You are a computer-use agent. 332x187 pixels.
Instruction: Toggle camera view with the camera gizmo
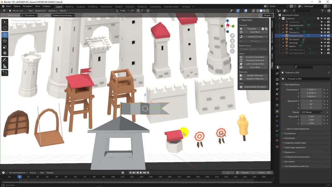(x=232, y=46)
